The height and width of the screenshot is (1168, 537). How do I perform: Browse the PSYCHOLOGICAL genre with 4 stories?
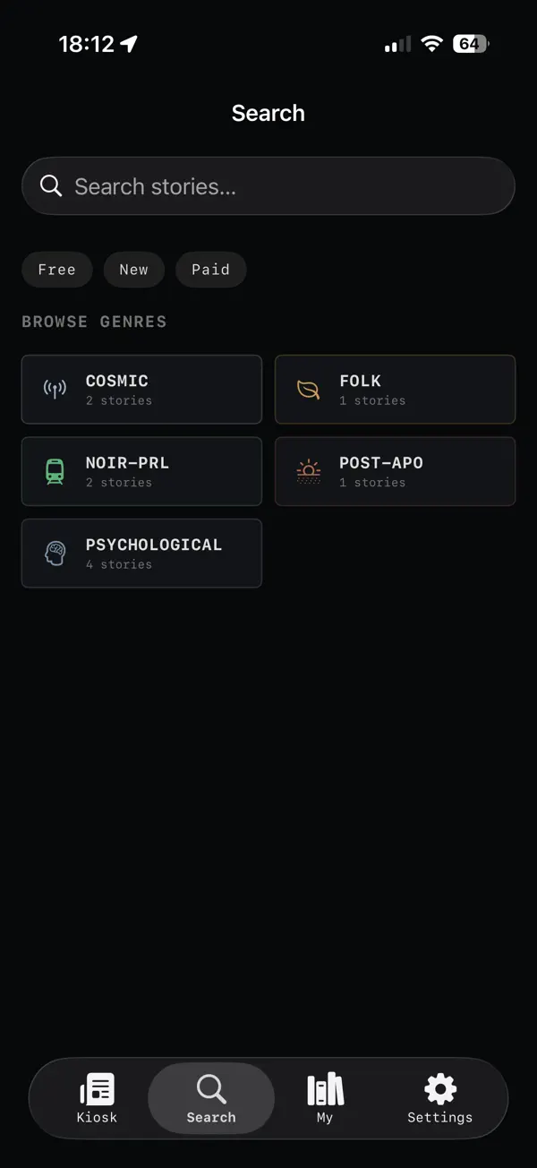141,554
